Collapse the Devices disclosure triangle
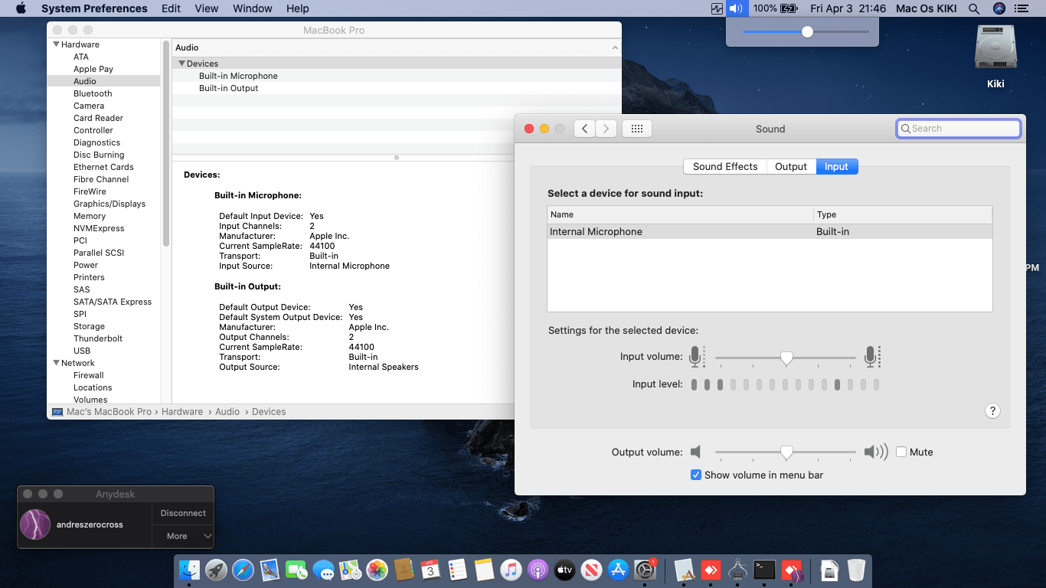 pyautogui.click(x=181, y=64)
